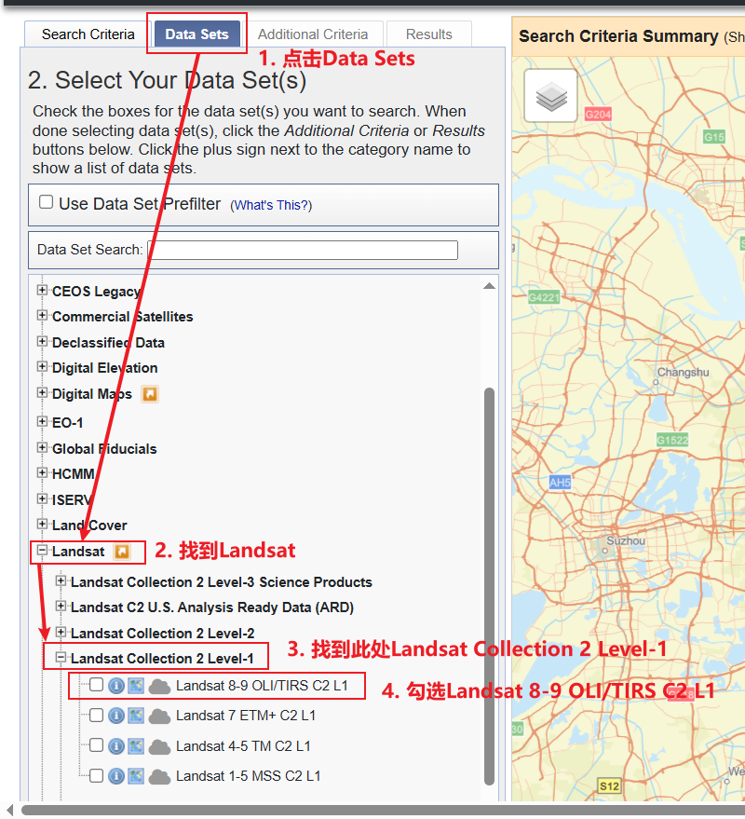This screenshot has height=819, width=745.
Task: Click cloud icon for Landsat 4-5 TM C2 L1
Action: click(x=160, y=747)
